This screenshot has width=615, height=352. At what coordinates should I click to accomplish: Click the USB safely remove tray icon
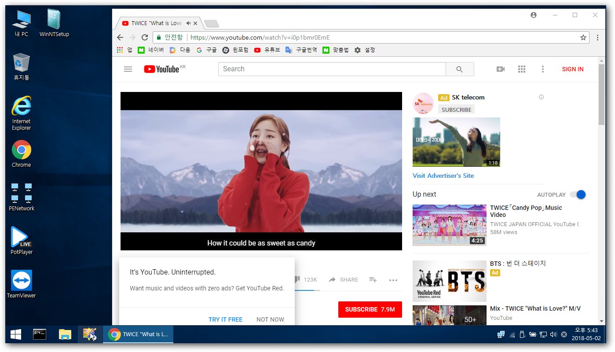(522, 334)
